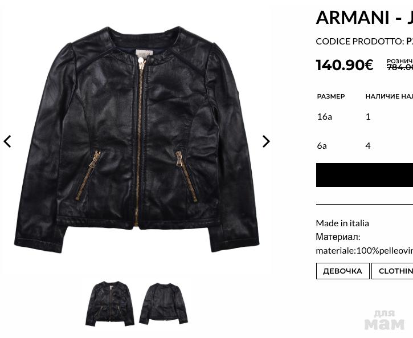Click the ARMANI product title
The width and height of the screenshot is (413, 338).
[x=365, y=18]
